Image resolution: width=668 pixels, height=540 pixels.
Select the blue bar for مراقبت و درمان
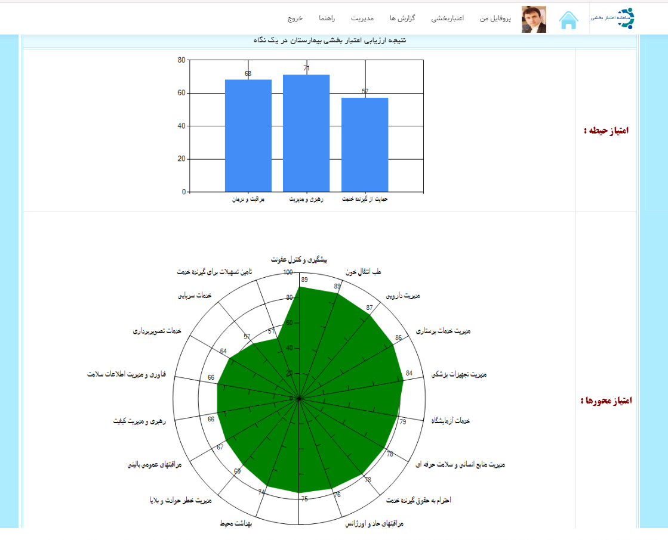pyautogui.click(x=248, y=136)
